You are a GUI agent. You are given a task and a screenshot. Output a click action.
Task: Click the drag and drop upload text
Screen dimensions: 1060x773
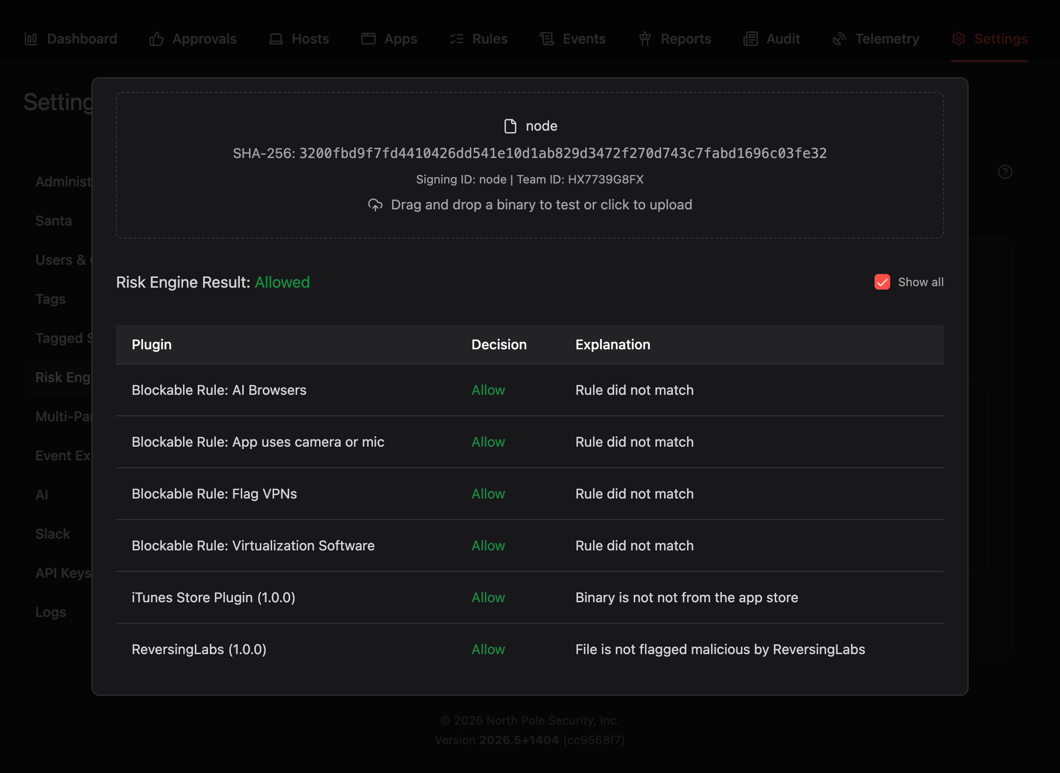[541, 205]
